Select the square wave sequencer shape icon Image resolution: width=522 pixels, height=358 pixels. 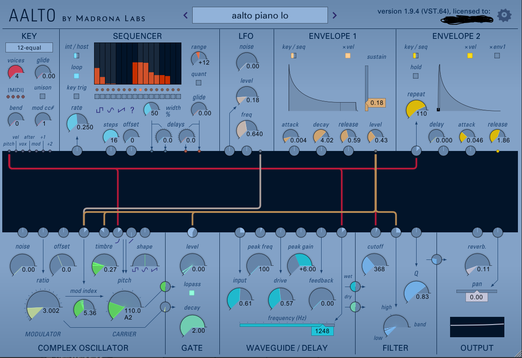click(100, 110)
